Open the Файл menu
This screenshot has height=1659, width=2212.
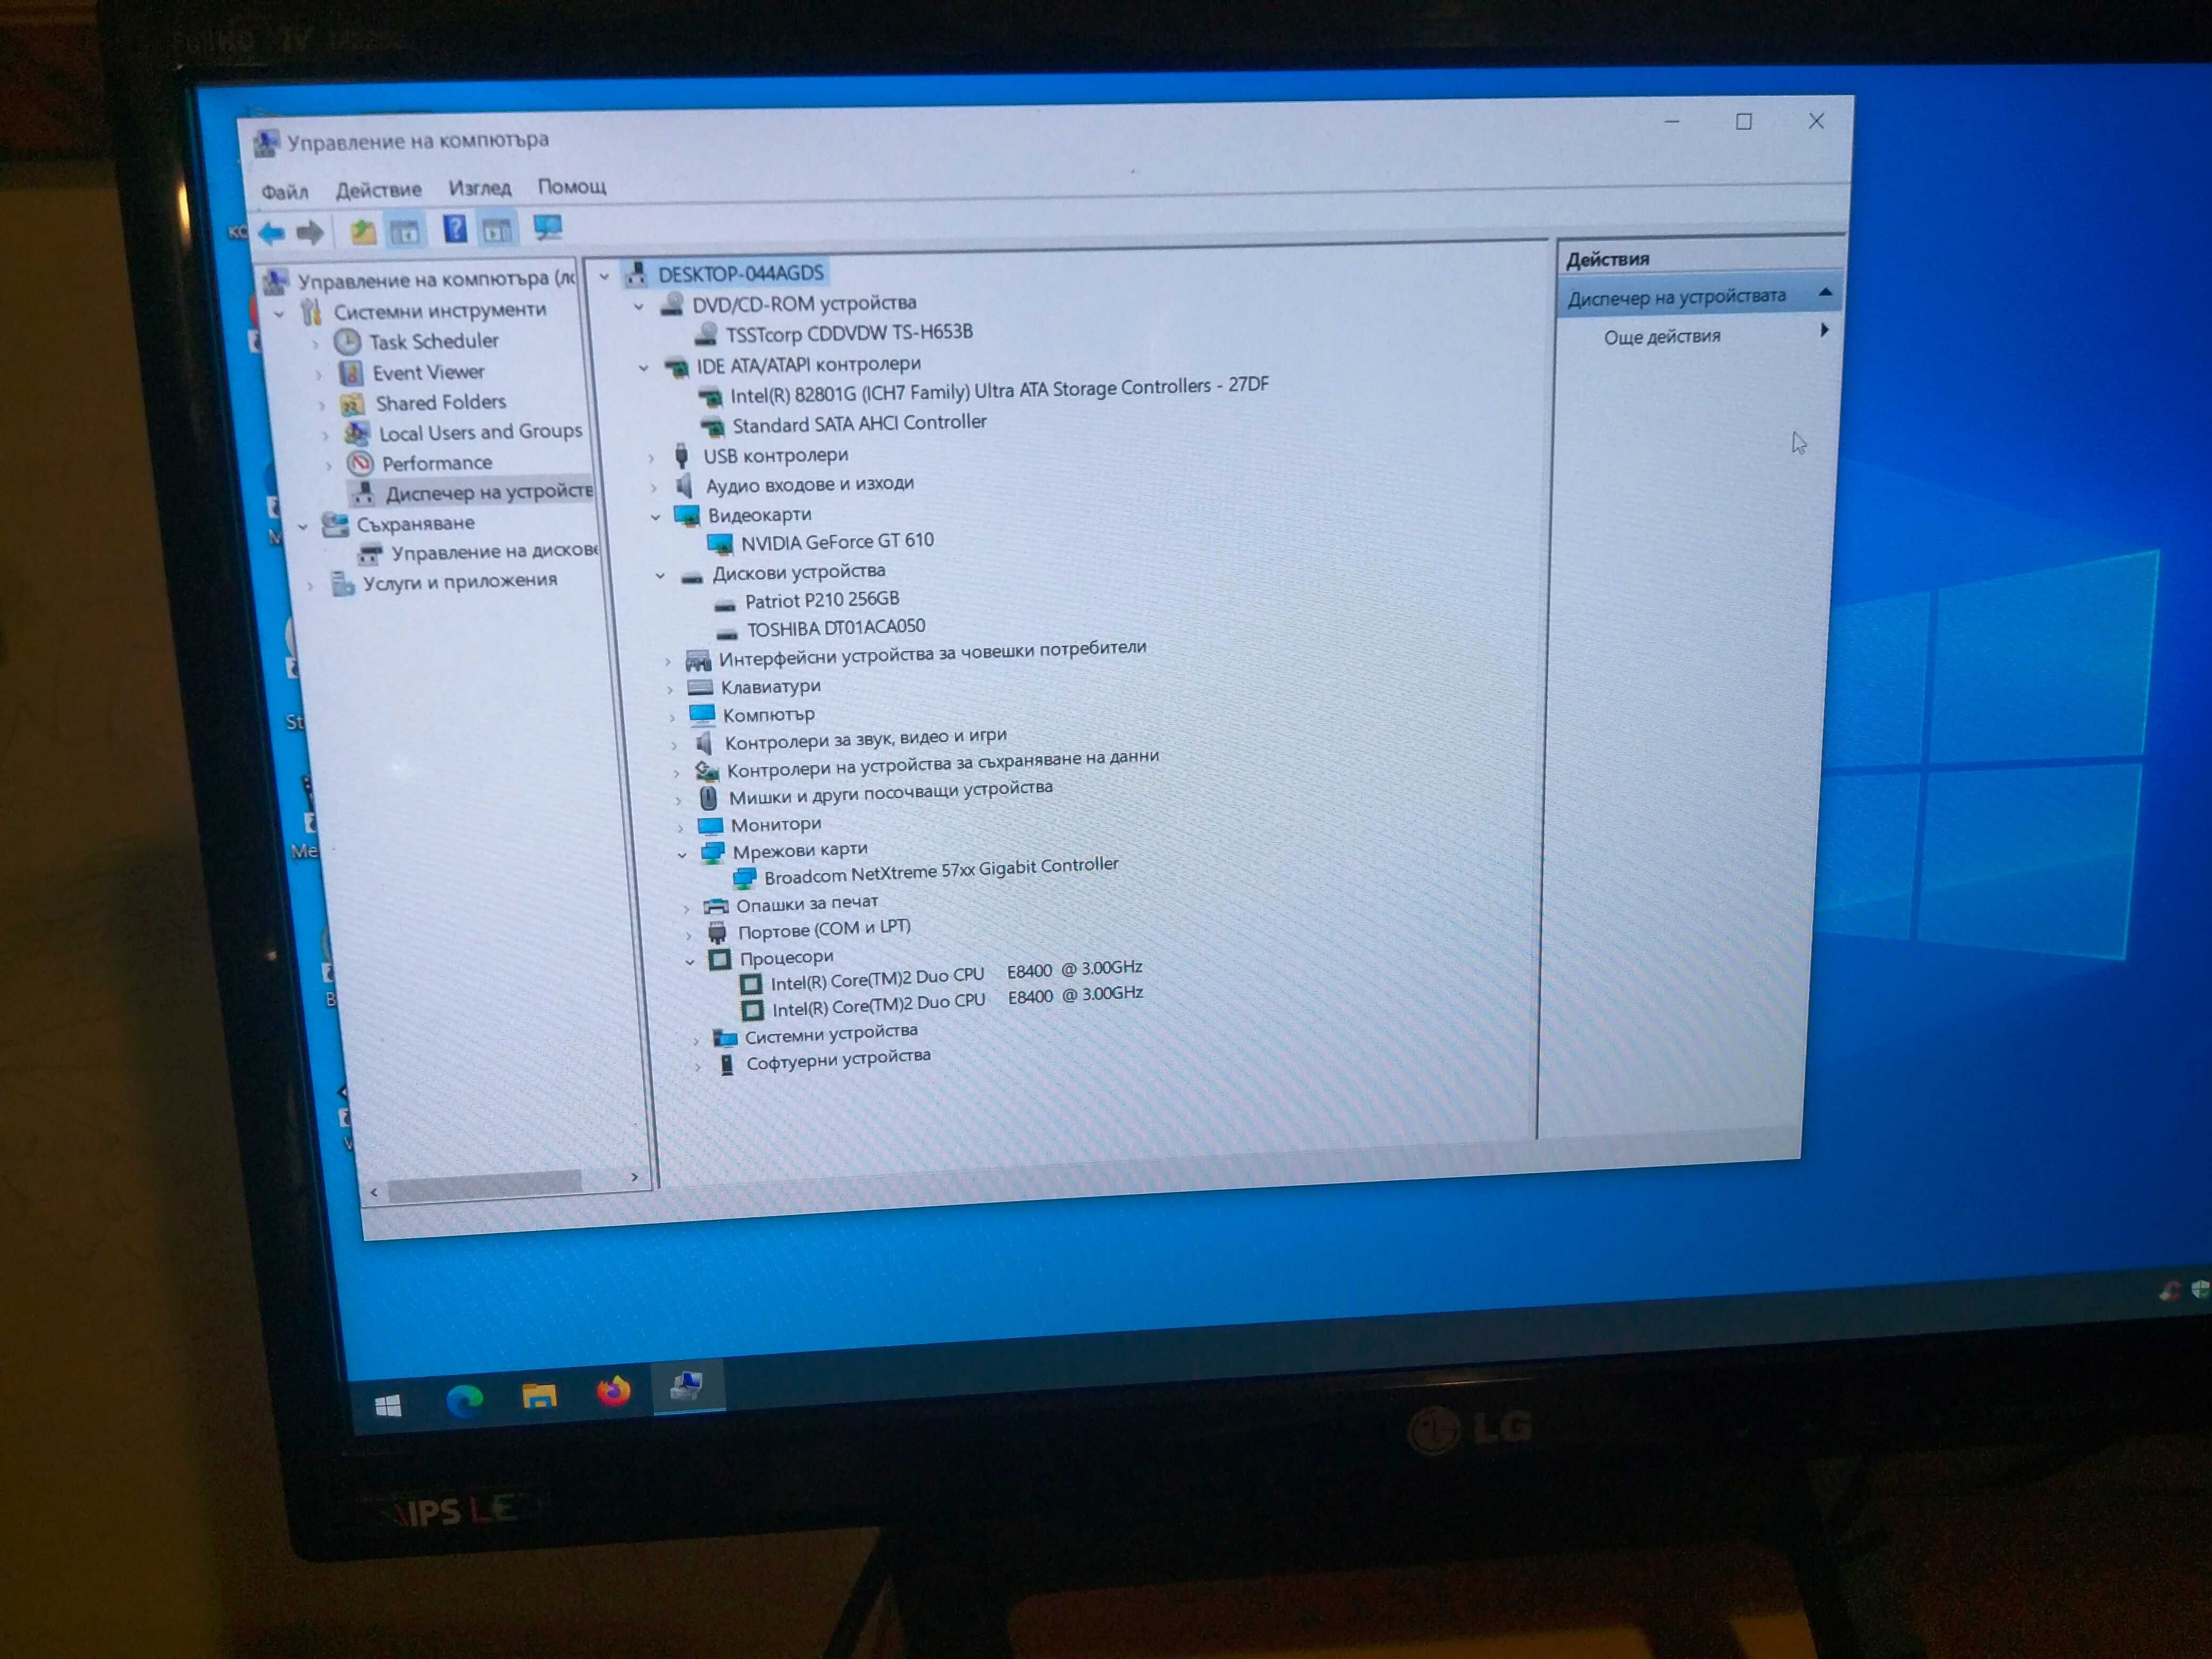pyautogui.click(x=285, y=191)
